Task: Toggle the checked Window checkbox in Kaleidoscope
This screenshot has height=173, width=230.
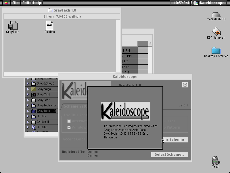Action: [69, 127]
